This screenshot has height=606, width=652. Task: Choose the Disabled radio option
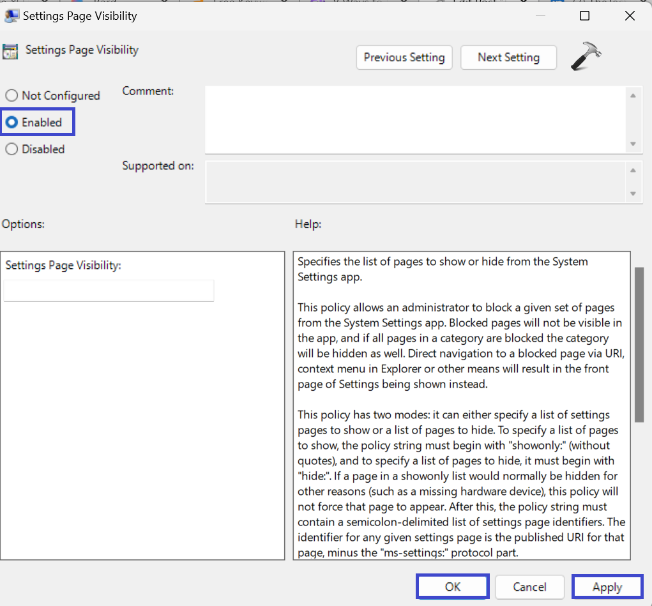point(11,149)
